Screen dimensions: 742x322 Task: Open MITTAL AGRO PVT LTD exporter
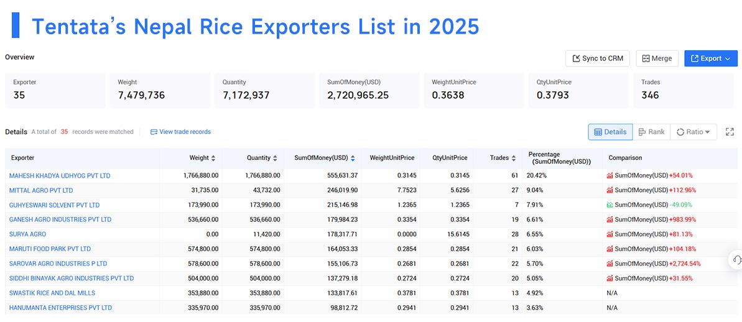click(x=41, y=191)
